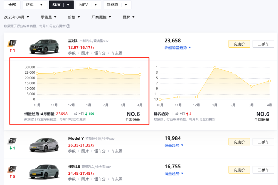Open the 新能源 dropdown arrow
This screenshot has width=278, height=185.
[x=126, y=5]
